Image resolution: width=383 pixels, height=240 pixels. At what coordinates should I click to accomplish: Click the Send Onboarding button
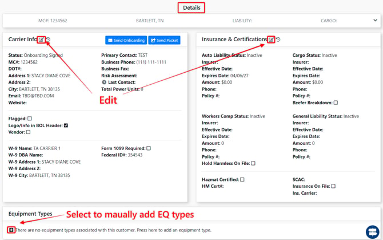click(x=126, y=40)
